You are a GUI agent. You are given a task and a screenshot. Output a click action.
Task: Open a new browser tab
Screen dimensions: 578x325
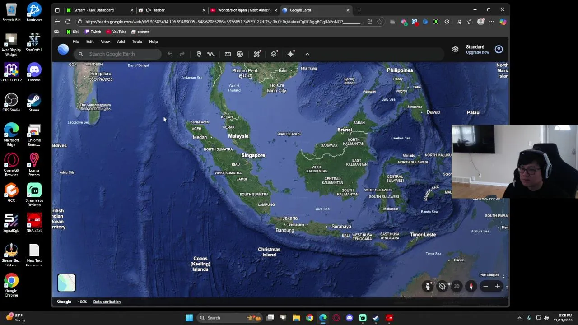(x=358, y=10)
